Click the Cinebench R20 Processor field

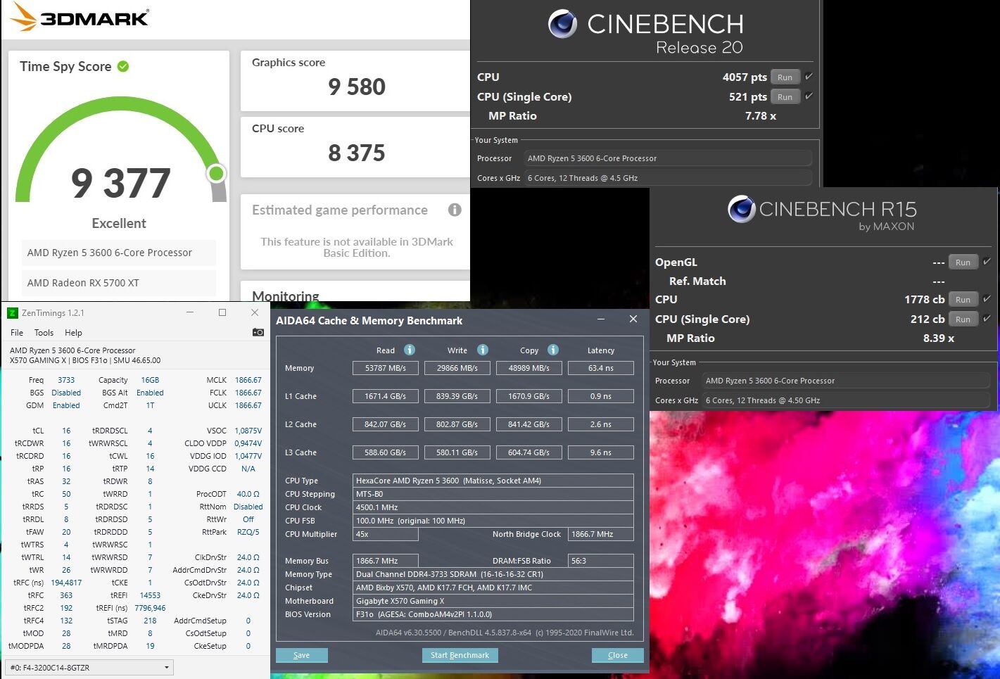667,158
